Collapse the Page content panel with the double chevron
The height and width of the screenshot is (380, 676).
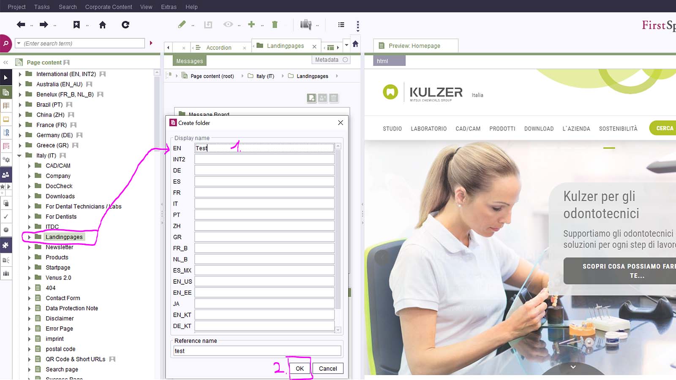click(x=6, y=62)
